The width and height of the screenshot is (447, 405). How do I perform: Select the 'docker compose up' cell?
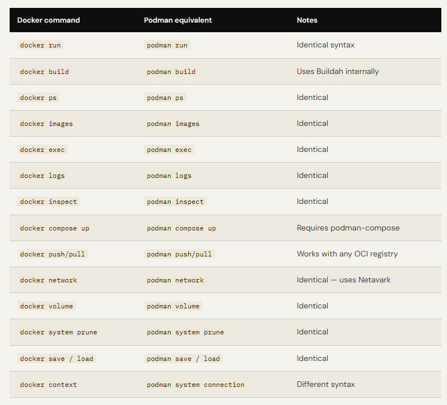tap(55, 228)
